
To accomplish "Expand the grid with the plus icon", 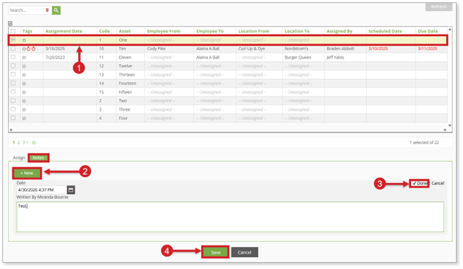I will [x=10, y=24].
